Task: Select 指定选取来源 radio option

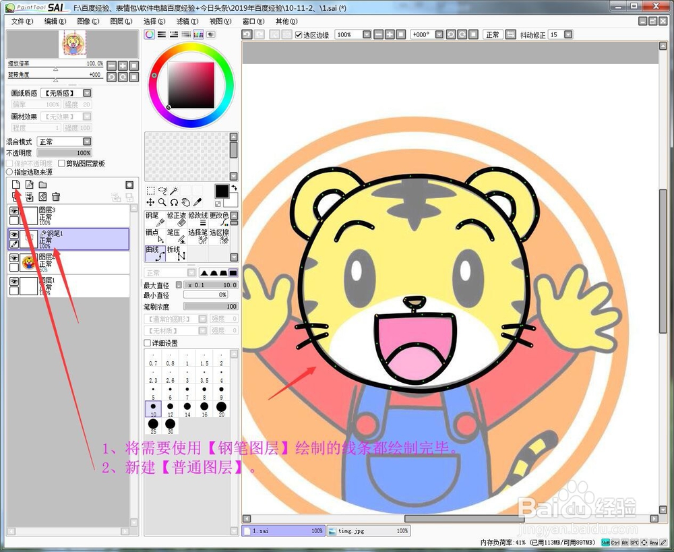Action: click(9, 172)
